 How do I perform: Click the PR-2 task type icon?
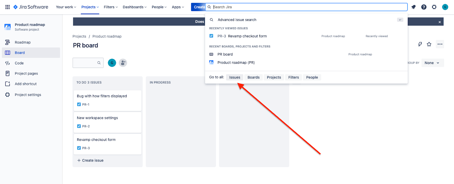79,126
